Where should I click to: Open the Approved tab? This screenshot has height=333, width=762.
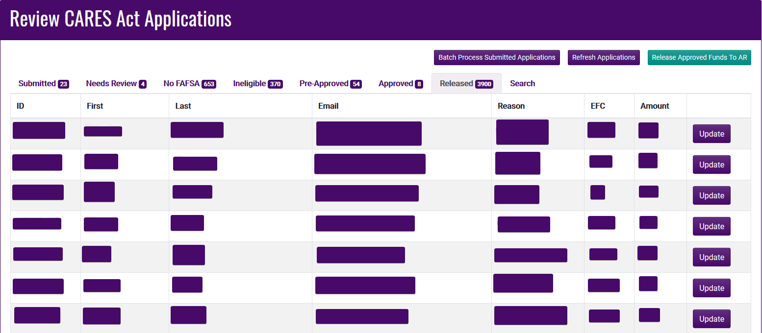(400, 84)
